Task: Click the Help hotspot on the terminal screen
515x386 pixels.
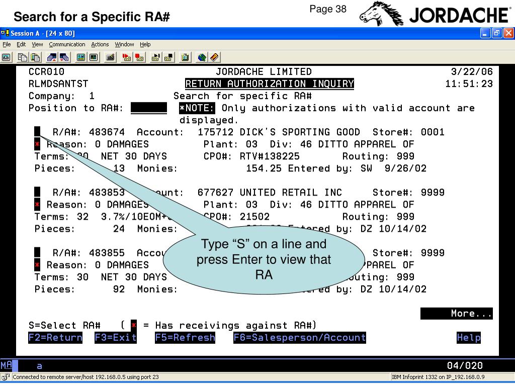Action: point(468,337)
